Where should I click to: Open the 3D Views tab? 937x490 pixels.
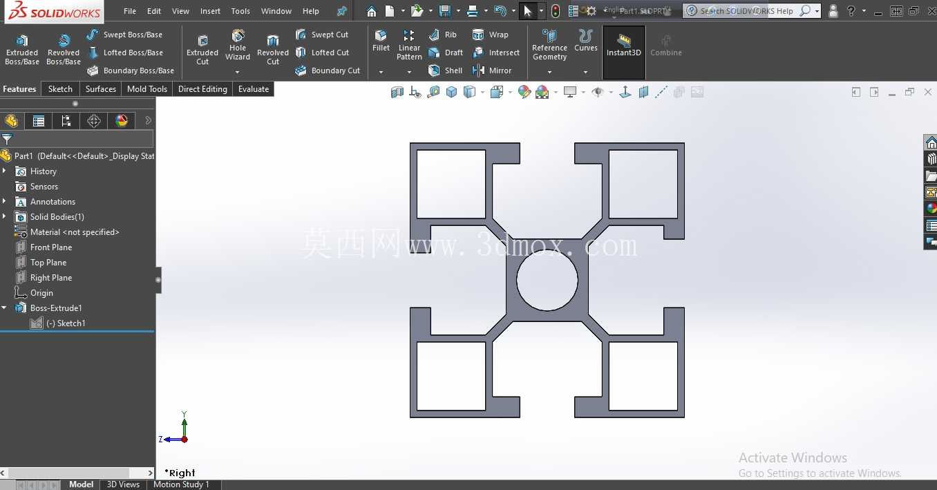tap(123, 484)
